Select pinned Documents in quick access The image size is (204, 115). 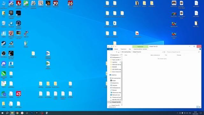click(x=115, y=55)
